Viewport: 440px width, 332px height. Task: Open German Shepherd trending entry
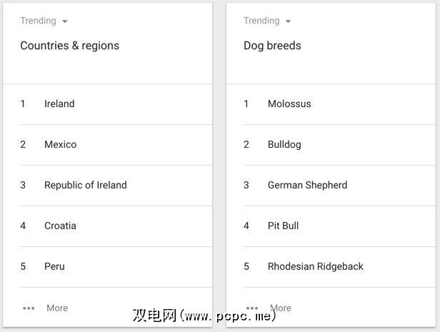coord(307,185)
